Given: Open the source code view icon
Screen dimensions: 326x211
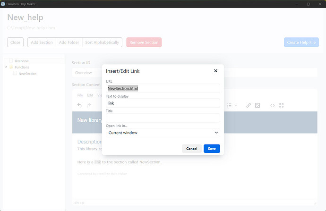Looking at the screenshot, I should pos(272,105).
